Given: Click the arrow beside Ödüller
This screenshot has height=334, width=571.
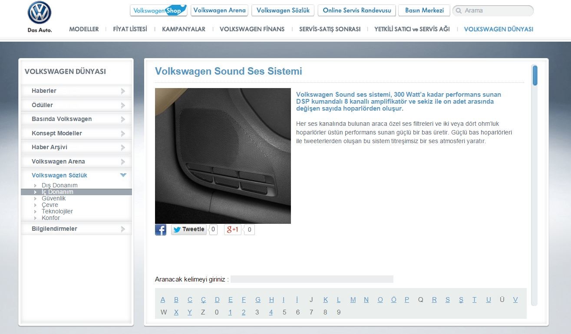Looking at the screenshot, I should pyautogui.click(x=123, y=105).
